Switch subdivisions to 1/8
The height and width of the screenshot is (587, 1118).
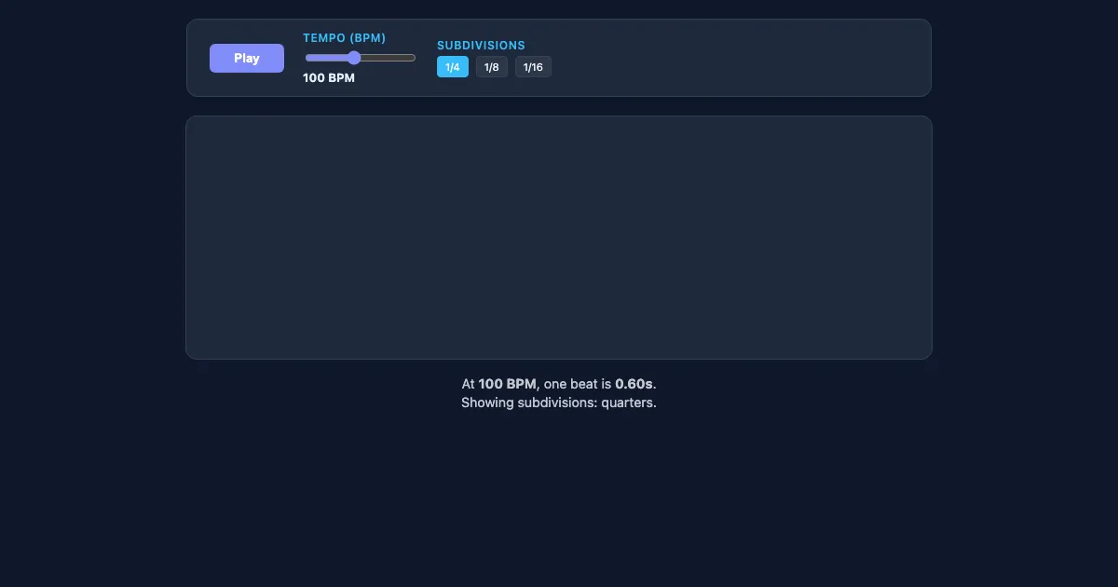(x=492, y=67)
